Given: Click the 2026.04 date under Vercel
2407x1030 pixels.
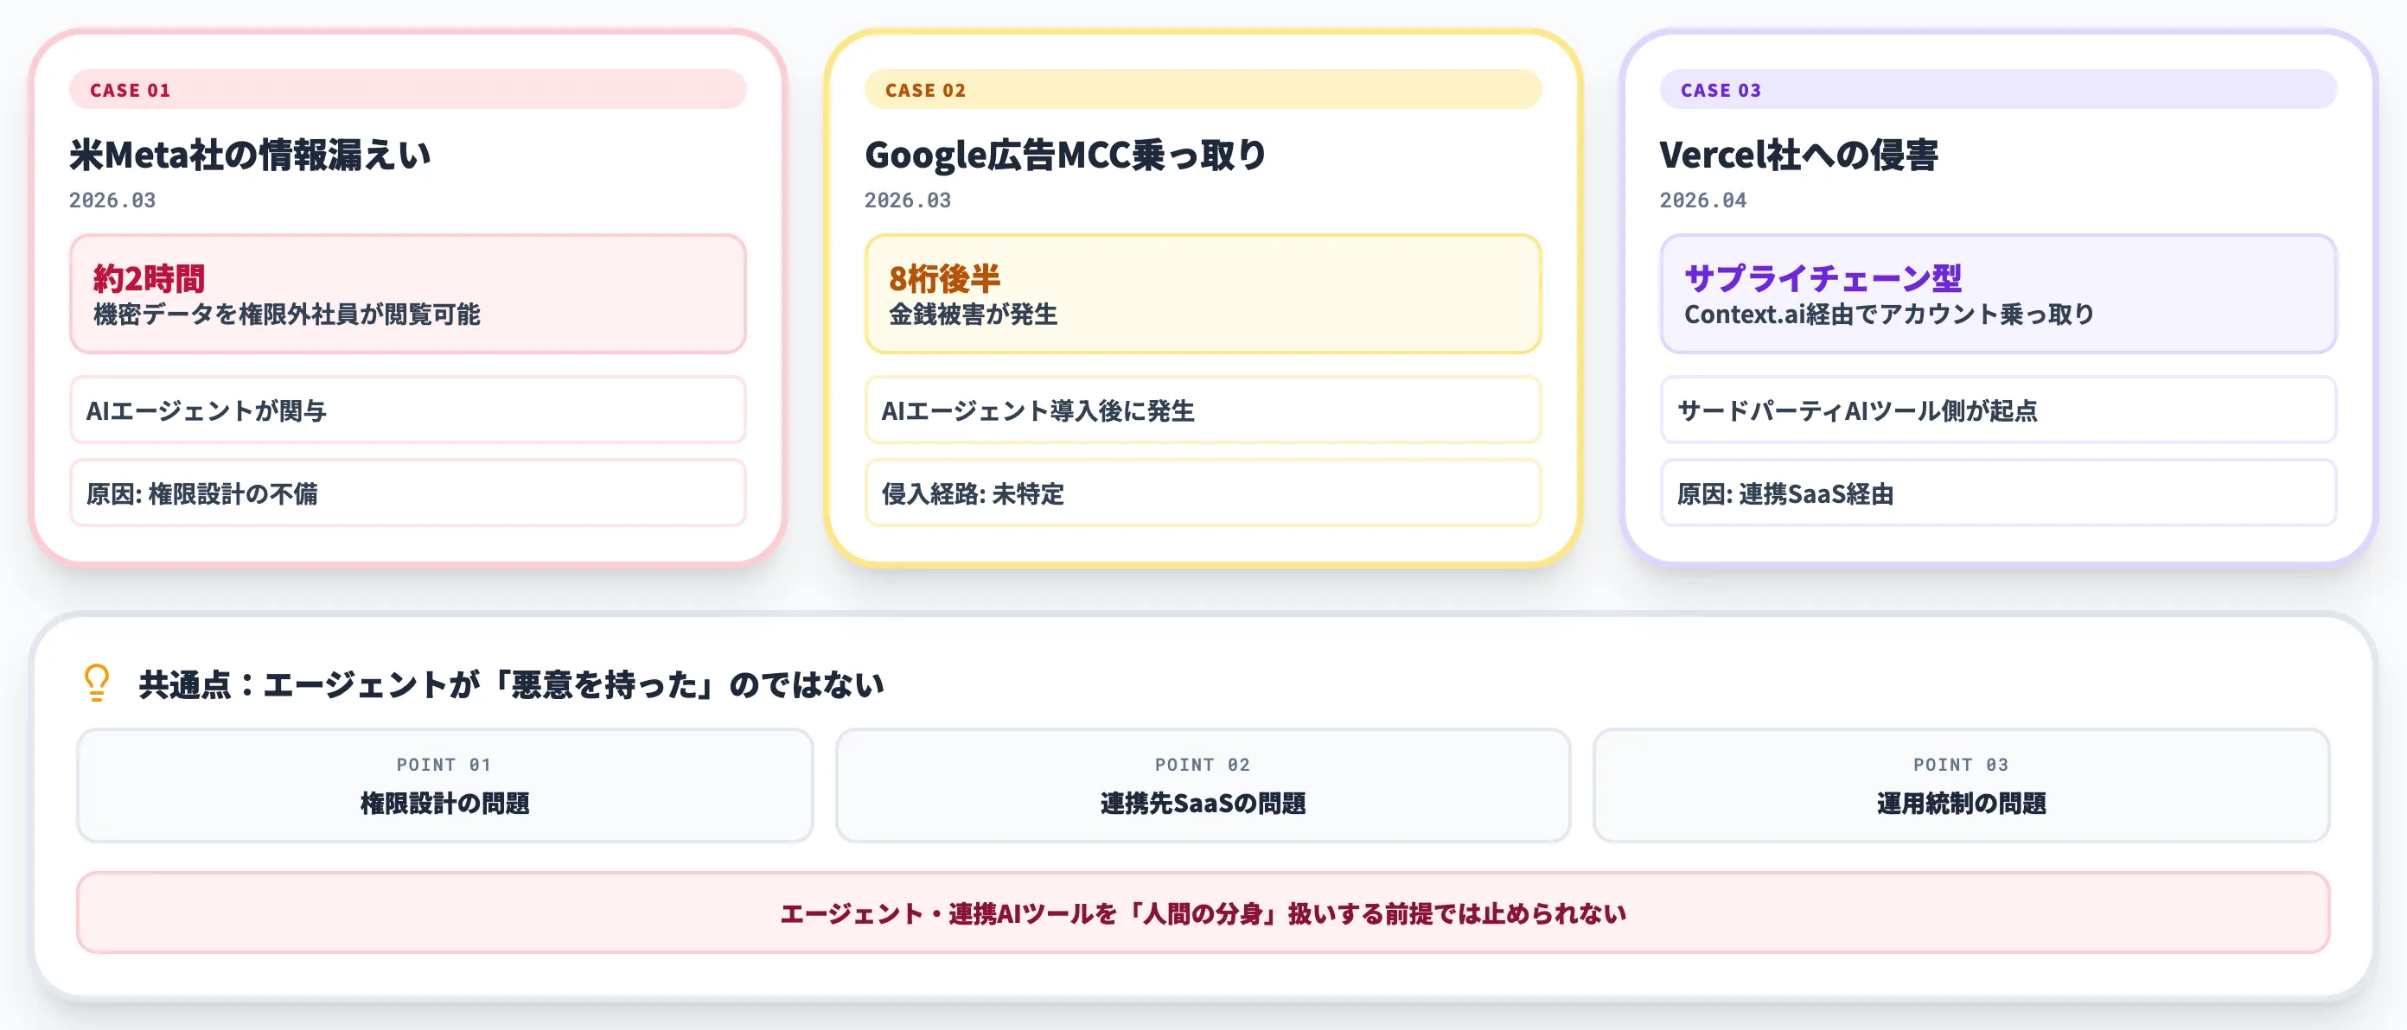Looking at the screenshot, I should [x=1702, y=200].
